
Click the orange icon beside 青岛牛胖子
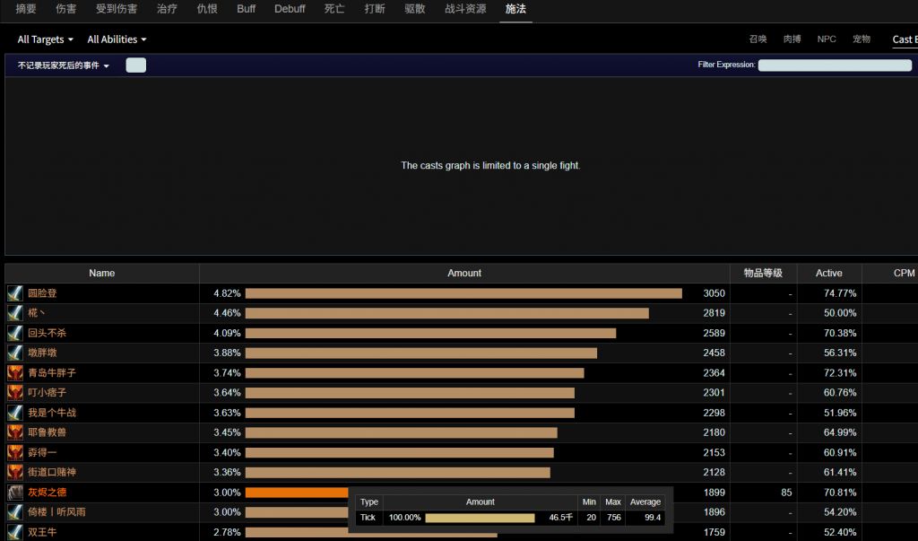tap(14, 373)
